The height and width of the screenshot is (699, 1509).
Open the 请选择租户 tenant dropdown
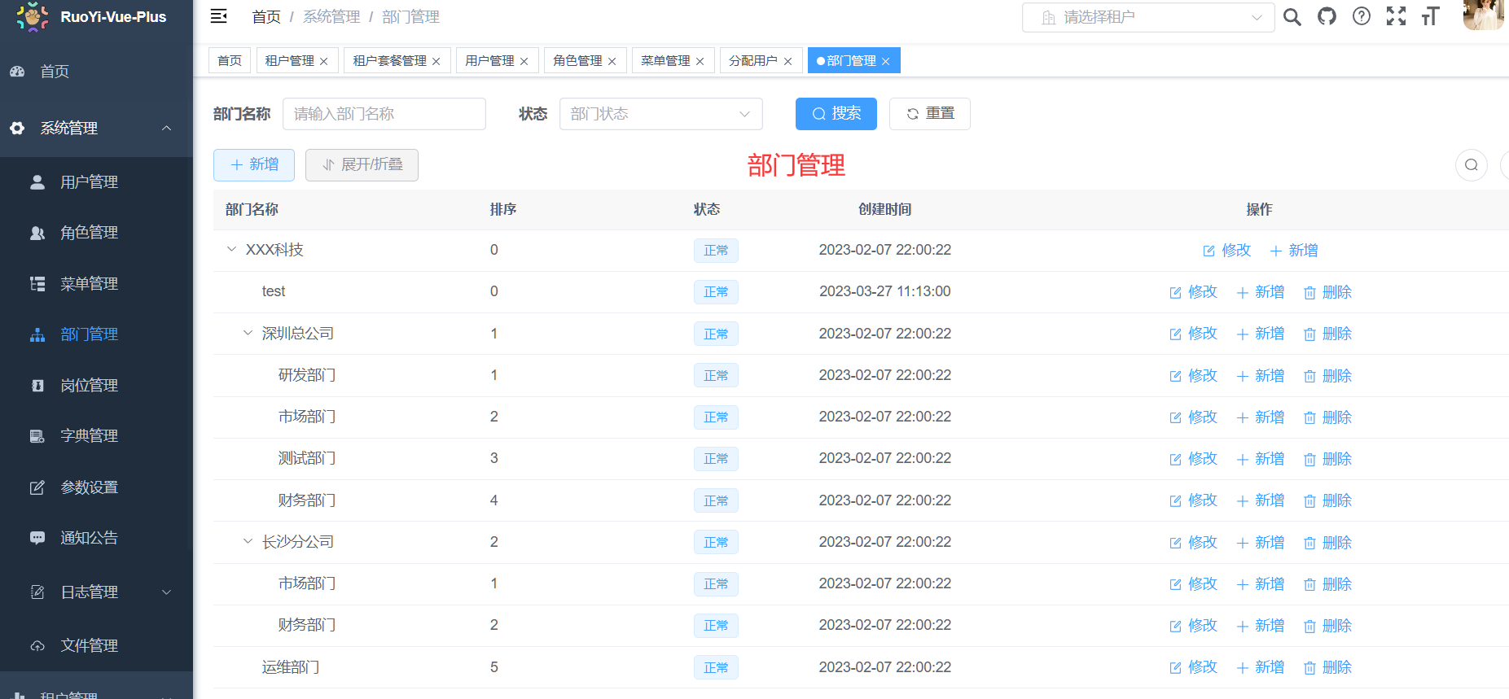[x=1148, y=17]
